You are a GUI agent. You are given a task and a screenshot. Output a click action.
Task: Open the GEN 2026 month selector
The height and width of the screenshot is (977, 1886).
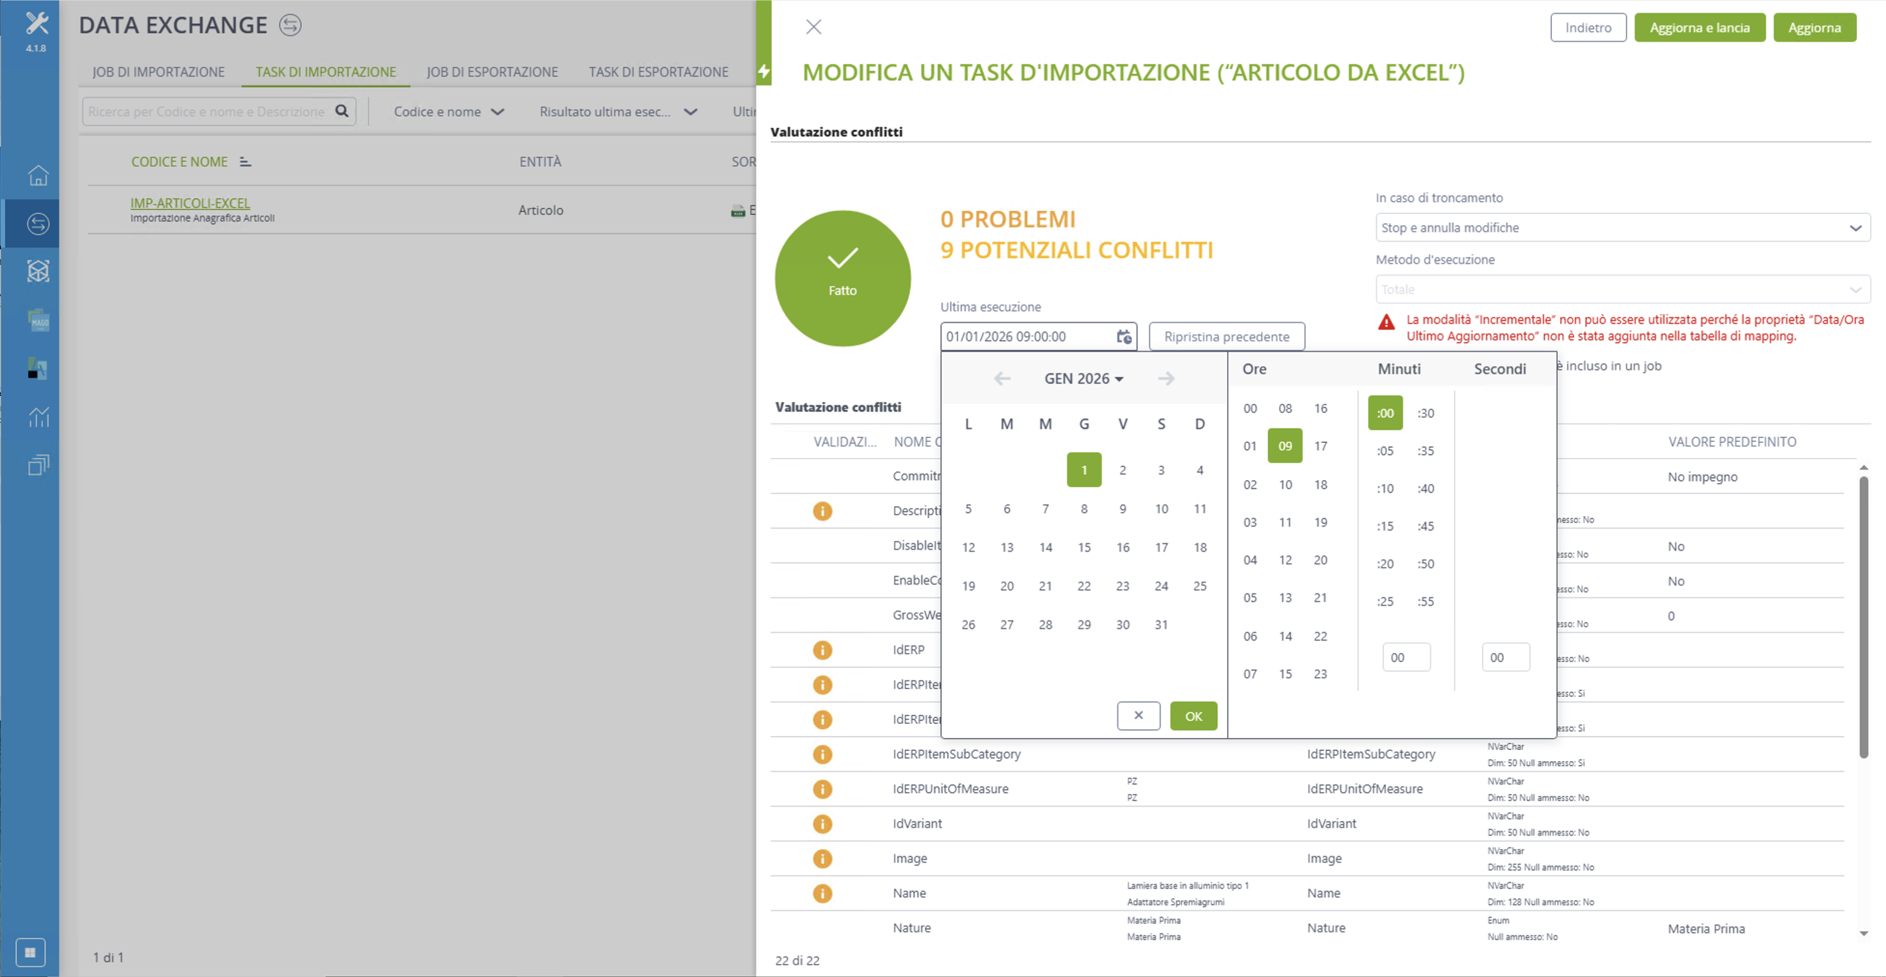tap(1084, 379)
